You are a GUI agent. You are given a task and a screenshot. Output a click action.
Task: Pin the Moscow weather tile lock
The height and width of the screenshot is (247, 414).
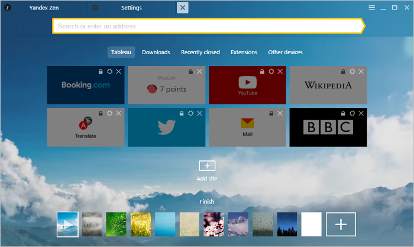pyautogui.click(x=190, y=71)
